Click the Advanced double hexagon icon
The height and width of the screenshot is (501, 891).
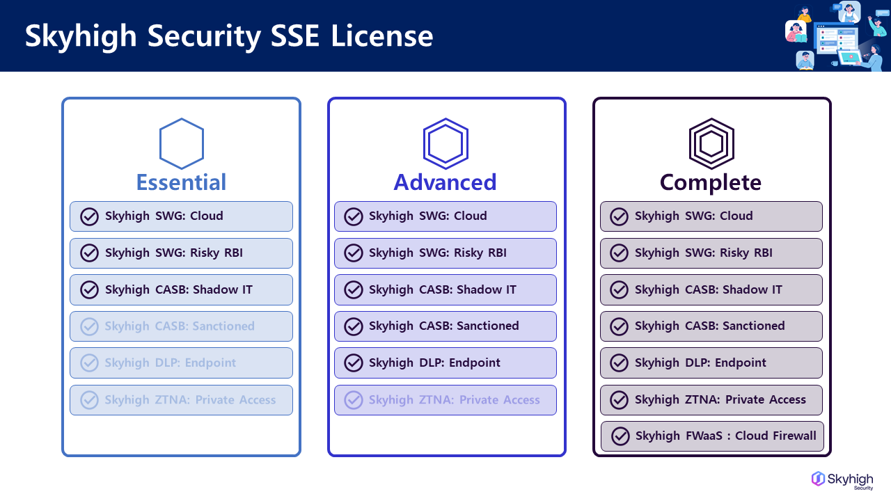445,144
